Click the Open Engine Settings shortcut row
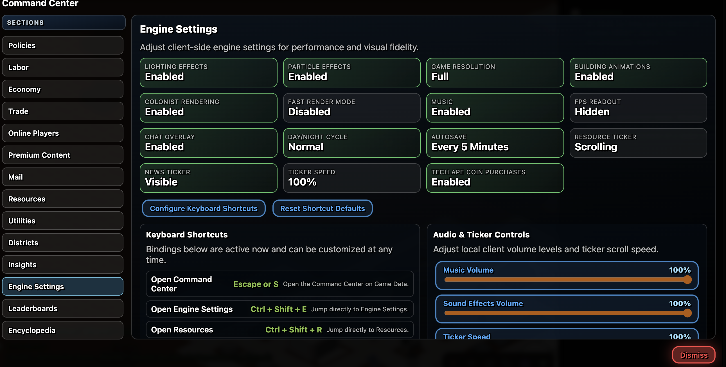 (x=279, y=309)
